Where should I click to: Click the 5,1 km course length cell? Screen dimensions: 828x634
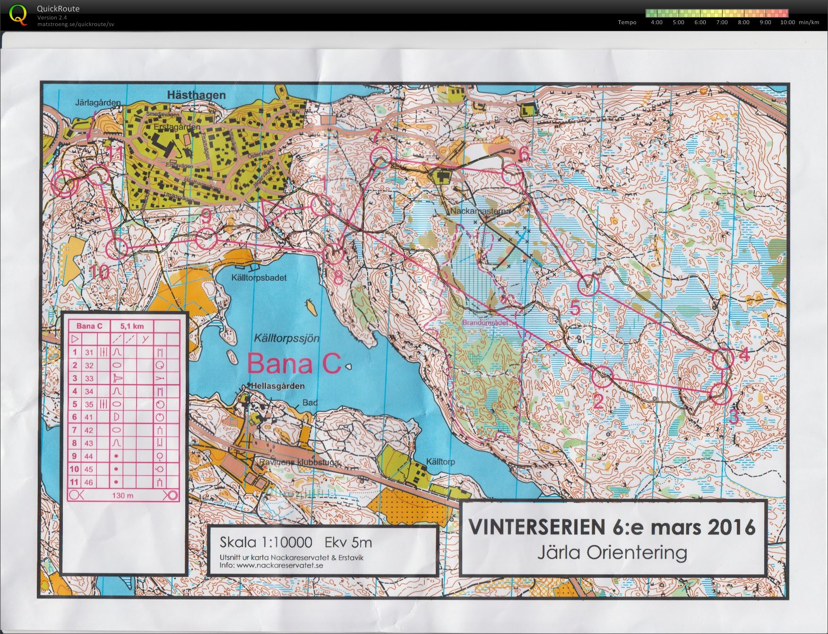132,326
